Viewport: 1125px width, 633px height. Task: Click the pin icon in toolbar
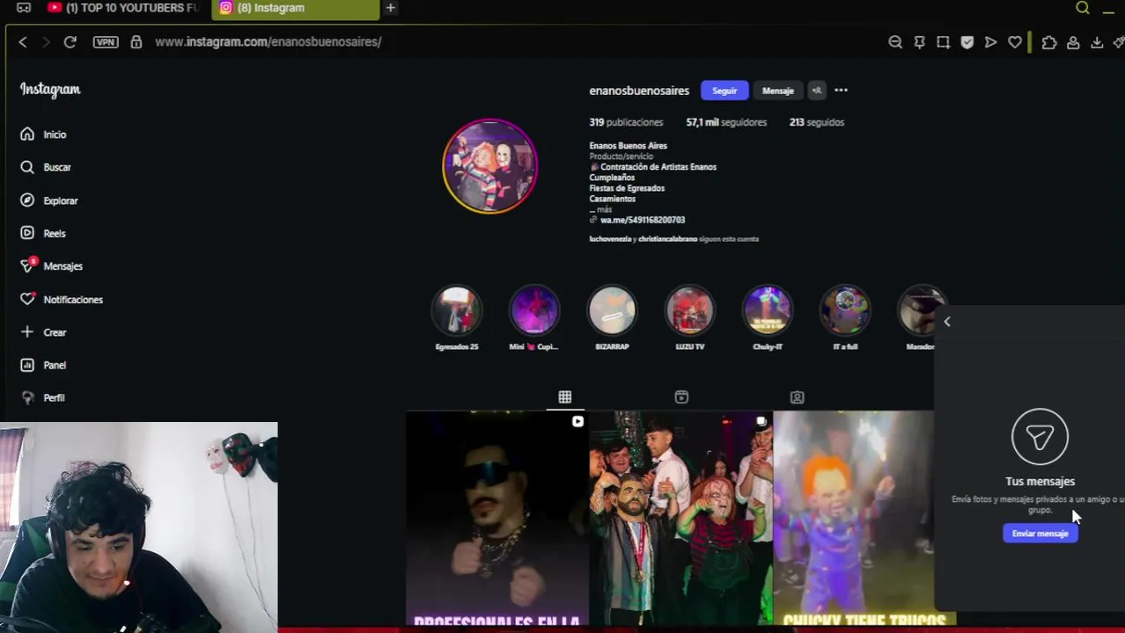[919, 41]
